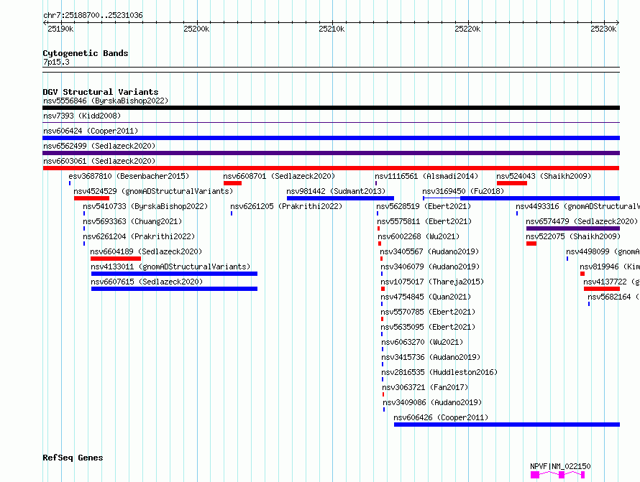The image size is (640, 482).
Task: Click red bar of nsv4524529 gnomAD variant
Action: coord(91,198)
